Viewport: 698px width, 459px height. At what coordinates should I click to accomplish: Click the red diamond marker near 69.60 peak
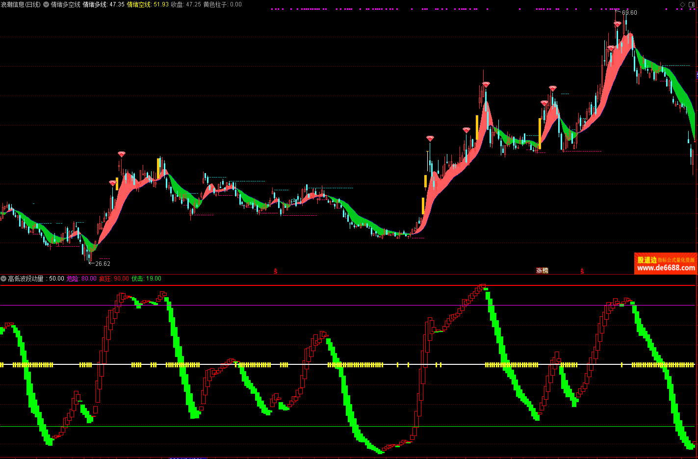(617, 24)
